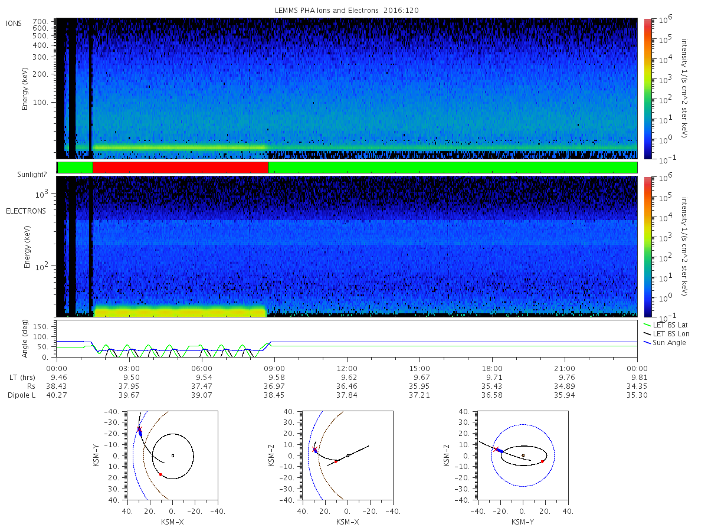708x531 pixels.
Task: Select the Dipole L value 39.07
Action: (201, 395)
